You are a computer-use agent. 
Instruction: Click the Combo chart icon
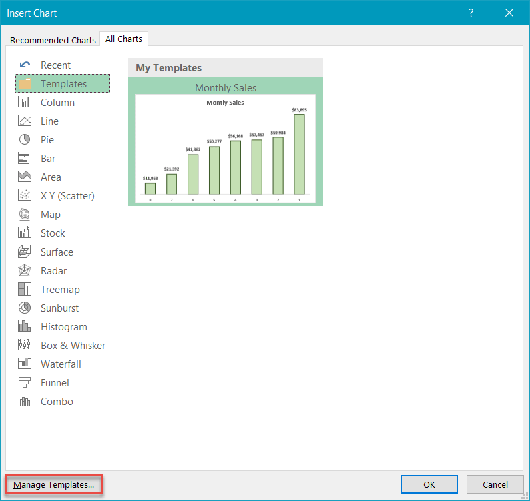point(24,401)
